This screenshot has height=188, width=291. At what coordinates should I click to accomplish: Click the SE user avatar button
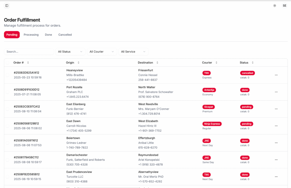tap(284, 6)
